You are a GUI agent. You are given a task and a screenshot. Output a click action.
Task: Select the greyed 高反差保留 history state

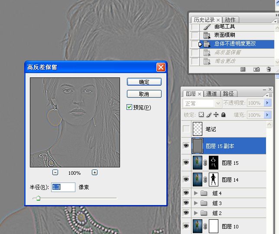(x=237, y=52)
